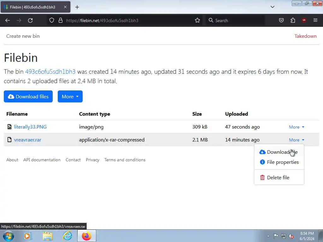The width and height of the screenshot is (323, 242).
Task: Select Download file in the dropdown menu
Action: click(x=279, y=152)
